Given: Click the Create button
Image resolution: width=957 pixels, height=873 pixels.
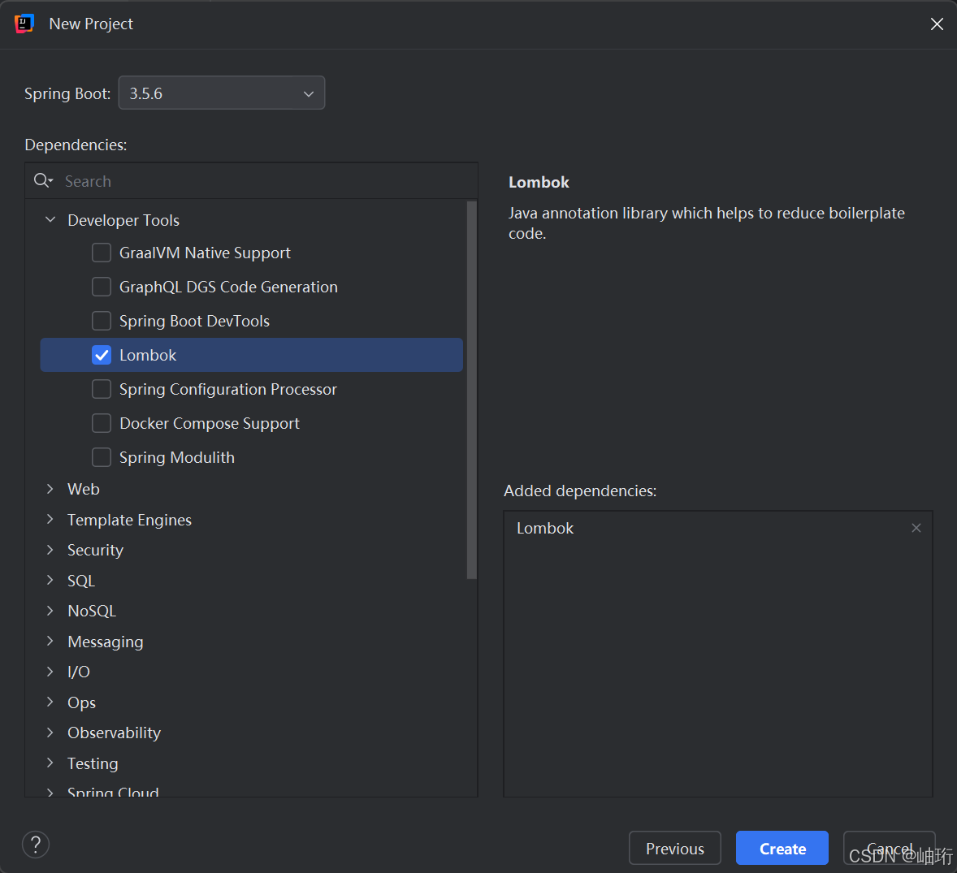Looking at the screenshot, I should point(782,848).
